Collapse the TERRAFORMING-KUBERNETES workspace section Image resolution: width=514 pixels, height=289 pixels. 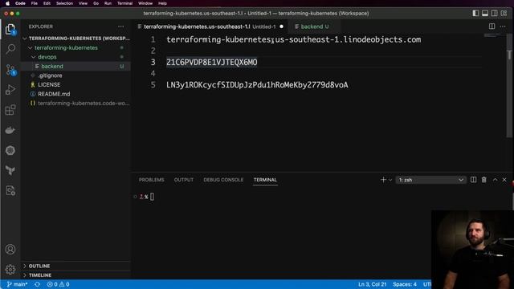(76, 39)
